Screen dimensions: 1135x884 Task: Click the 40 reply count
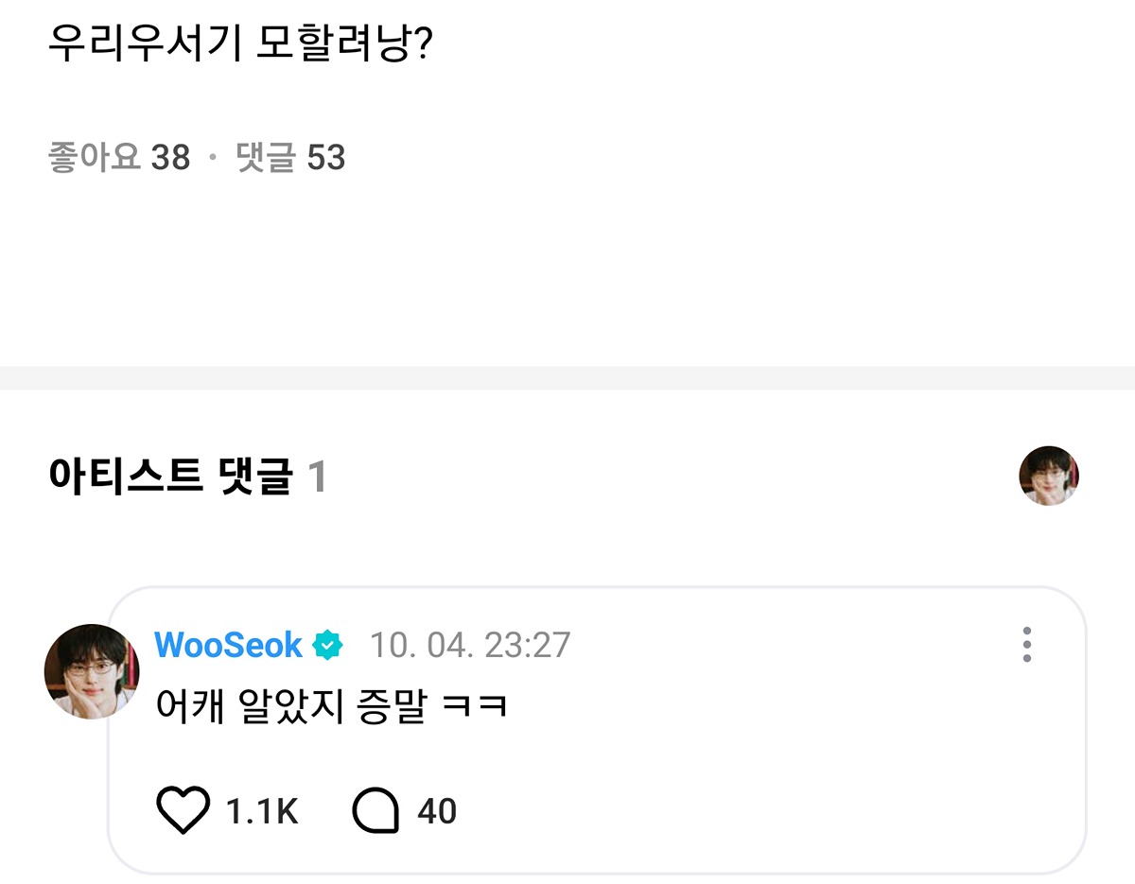pos(437,812)
